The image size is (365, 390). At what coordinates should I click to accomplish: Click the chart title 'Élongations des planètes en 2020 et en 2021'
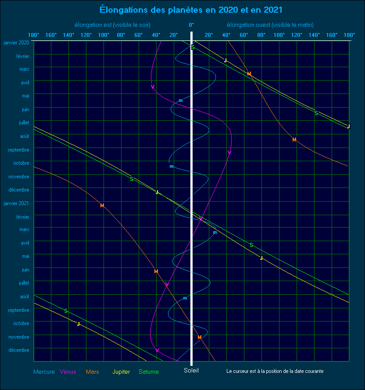(191, 10)
